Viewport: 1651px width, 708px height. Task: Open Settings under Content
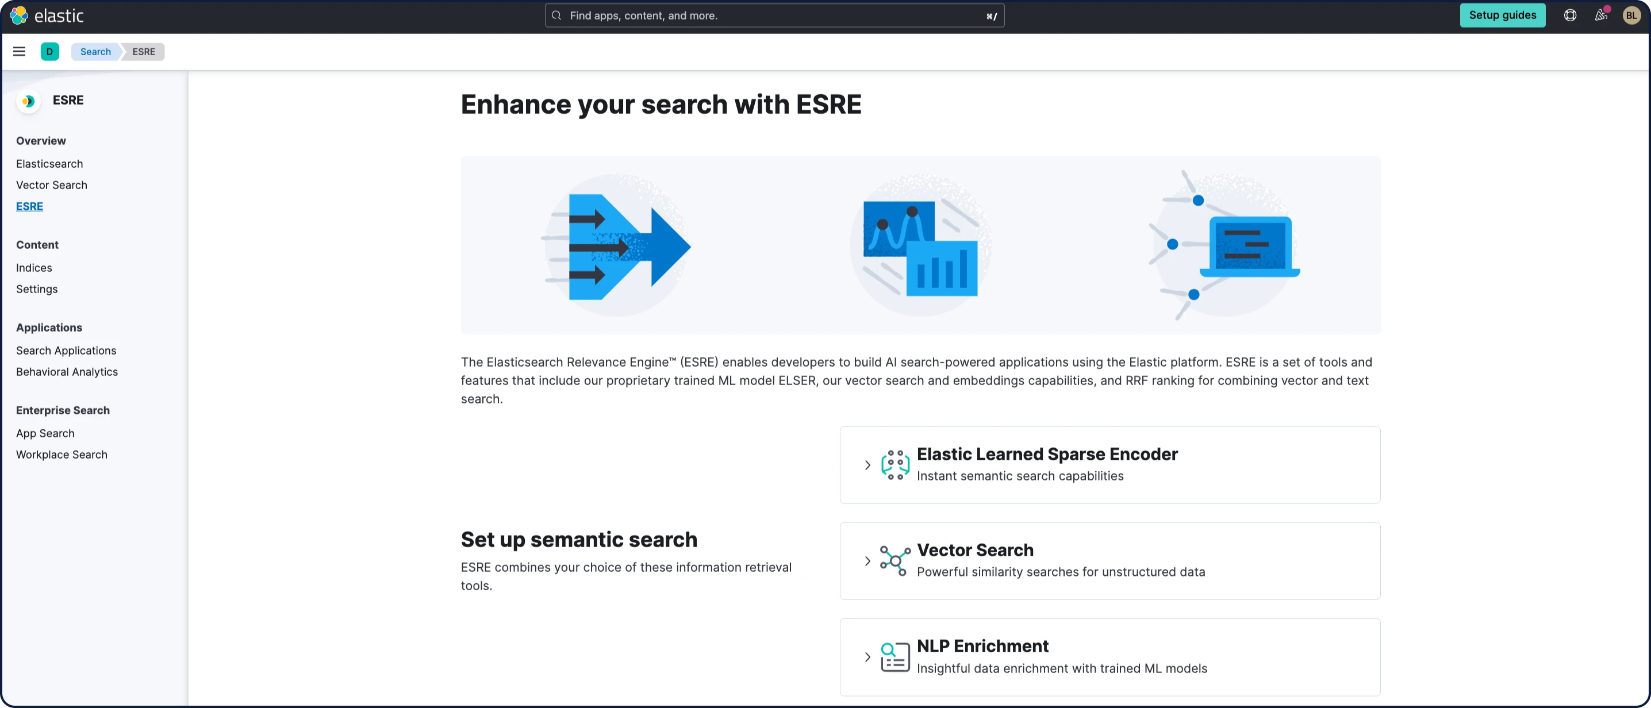[x=37, y=289]
